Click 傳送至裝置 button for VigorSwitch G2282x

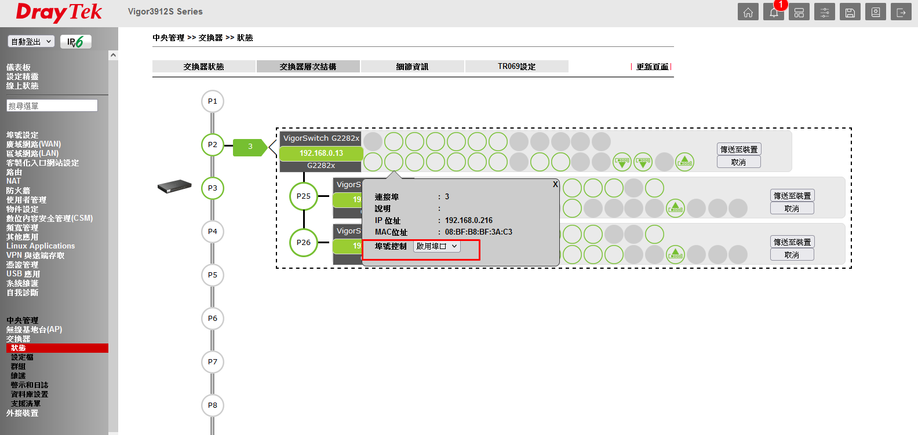(x=739, y=149)
